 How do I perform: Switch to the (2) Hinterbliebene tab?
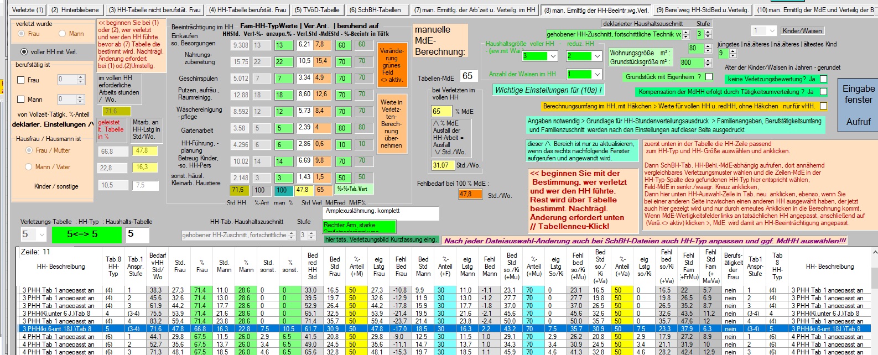pos(75,10)
